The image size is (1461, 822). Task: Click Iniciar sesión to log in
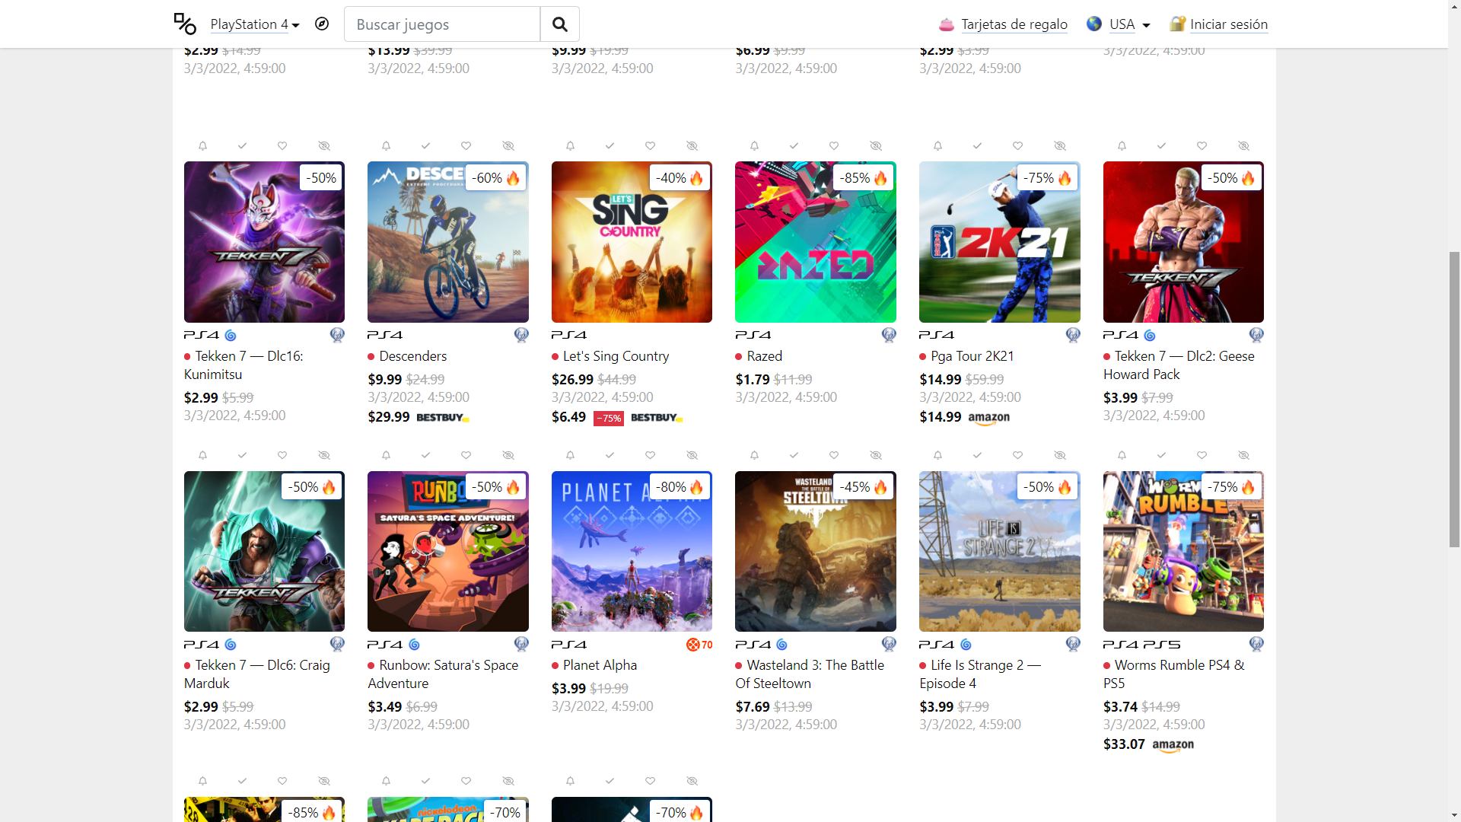point(1229,24)
